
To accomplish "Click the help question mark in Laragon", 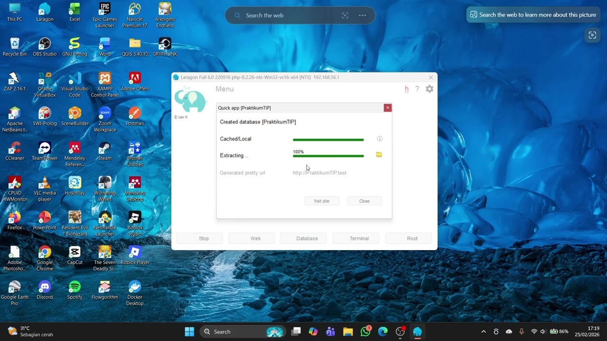I will pyautogui.click(x=417, y=89).
